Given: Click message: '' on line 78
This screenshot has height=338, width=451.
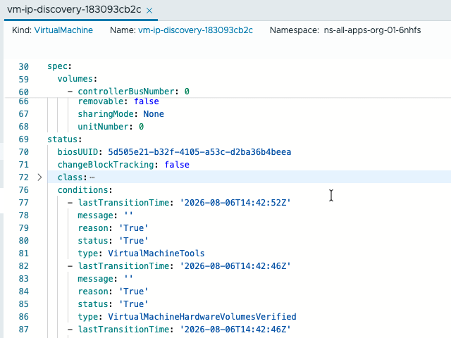Looking at the screenshot, I should pos(105,215).
